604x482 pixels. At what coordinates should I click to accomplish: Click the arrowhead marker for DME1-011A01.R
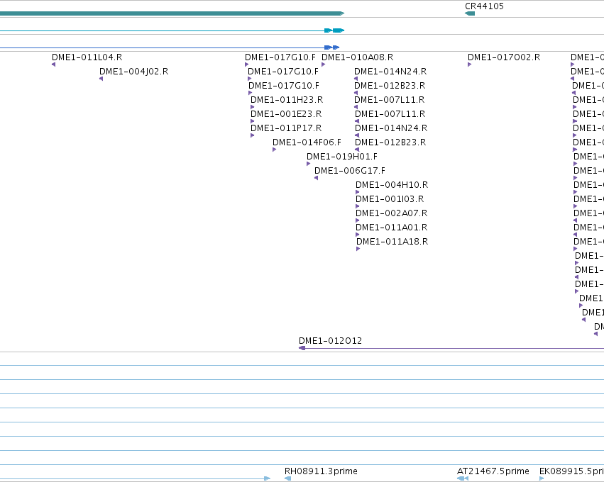(358, 235)
